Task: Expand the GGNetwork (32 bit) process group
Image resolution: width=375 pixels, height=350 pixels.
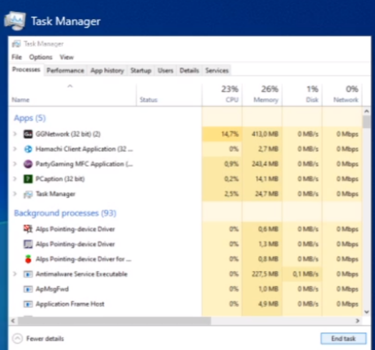Action: (x=15, y=134)
